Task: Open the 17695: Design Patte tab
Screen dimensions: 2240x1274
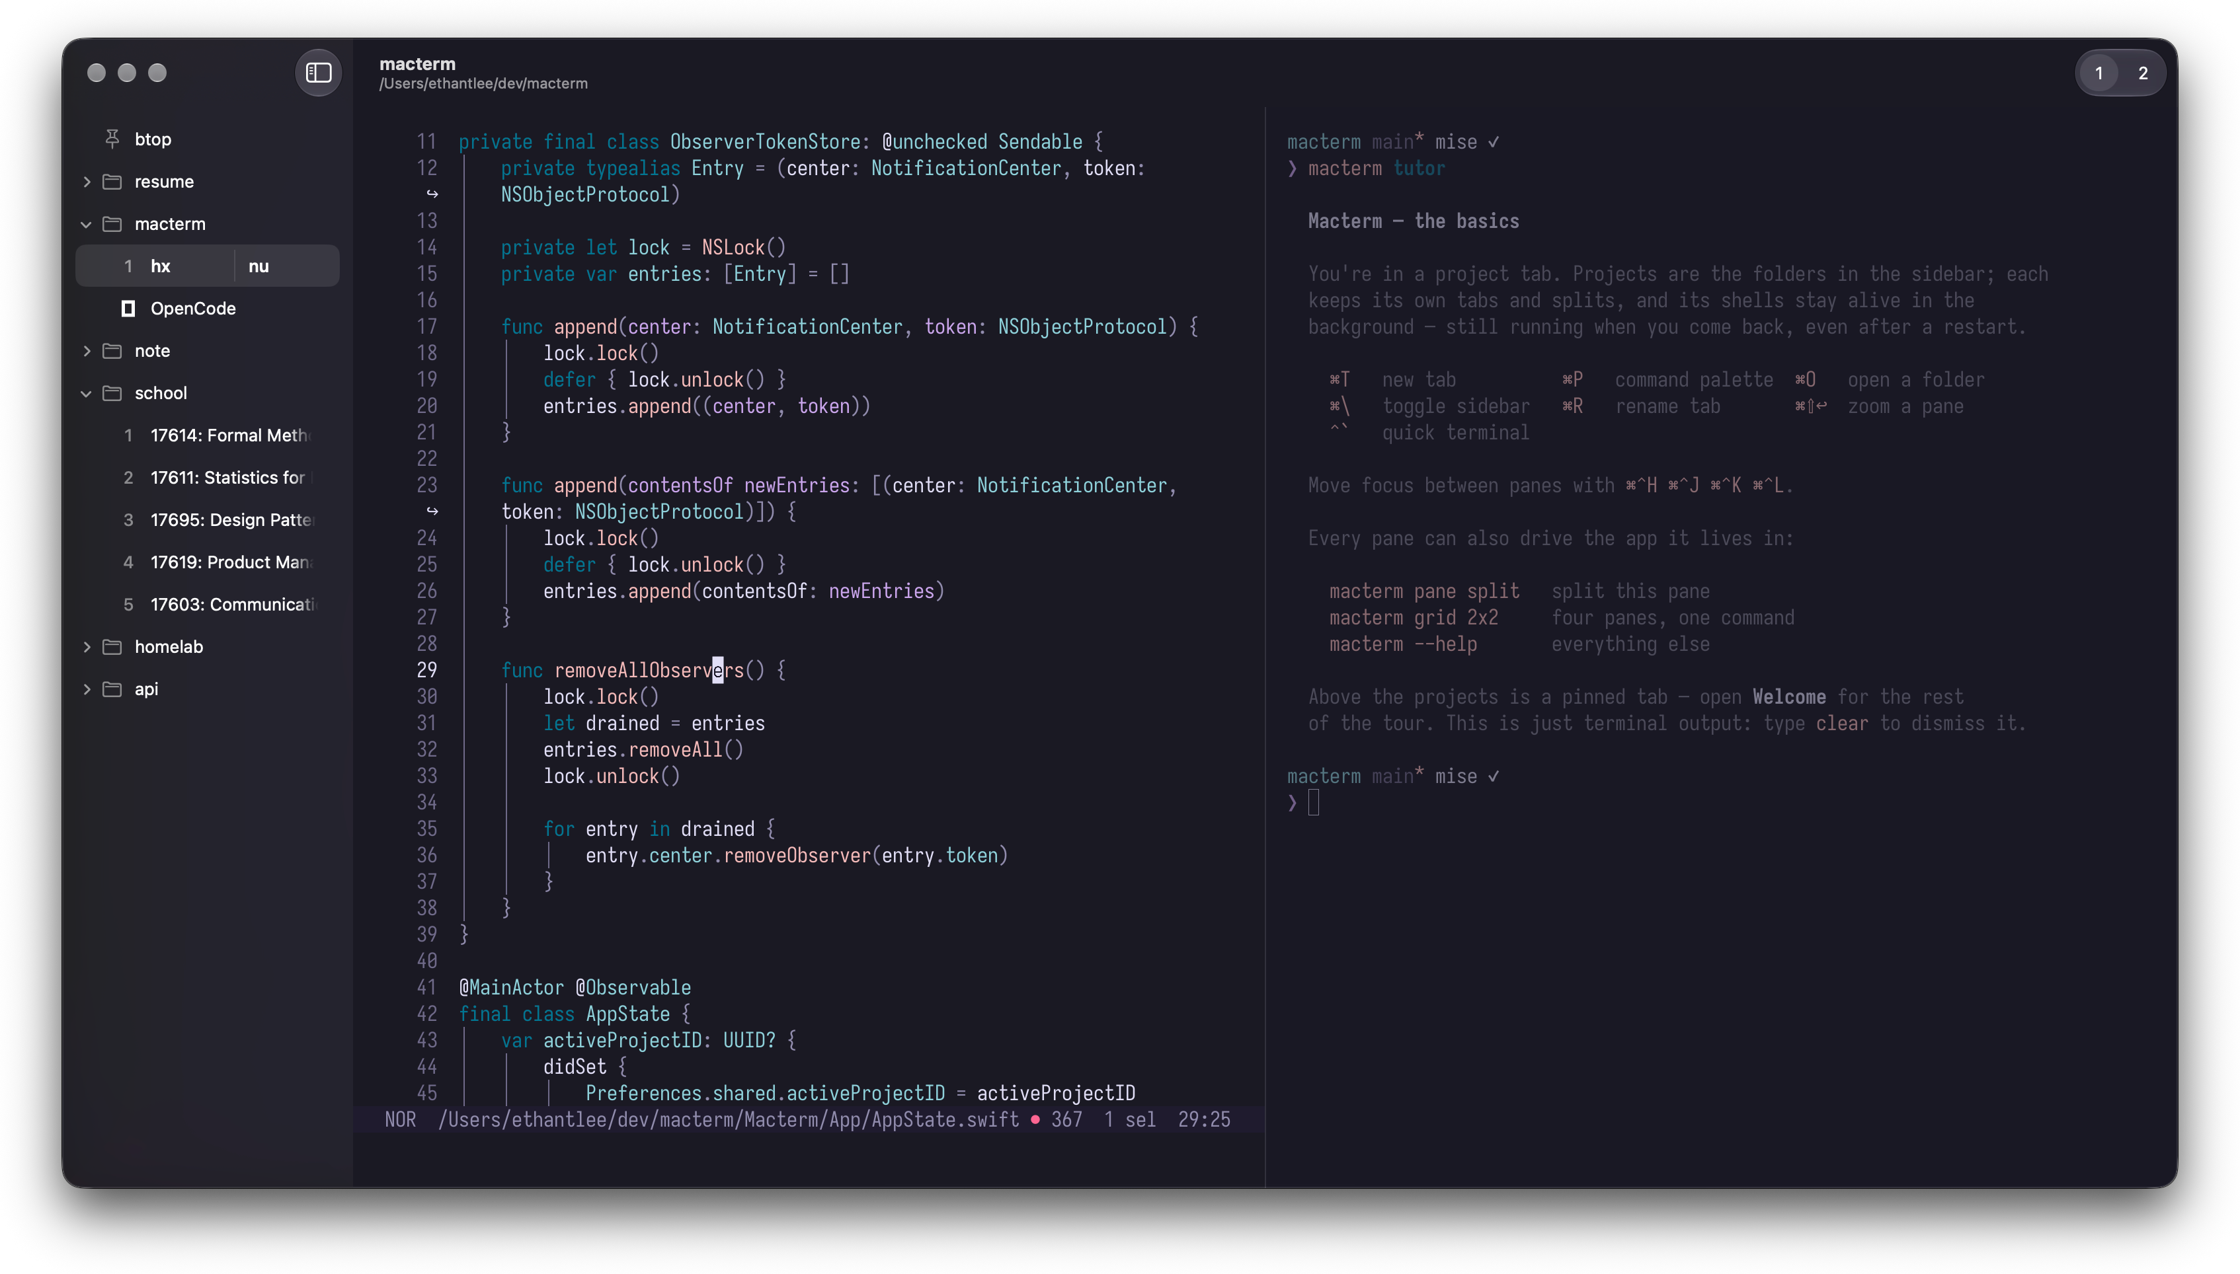Action: pos(208,520)
